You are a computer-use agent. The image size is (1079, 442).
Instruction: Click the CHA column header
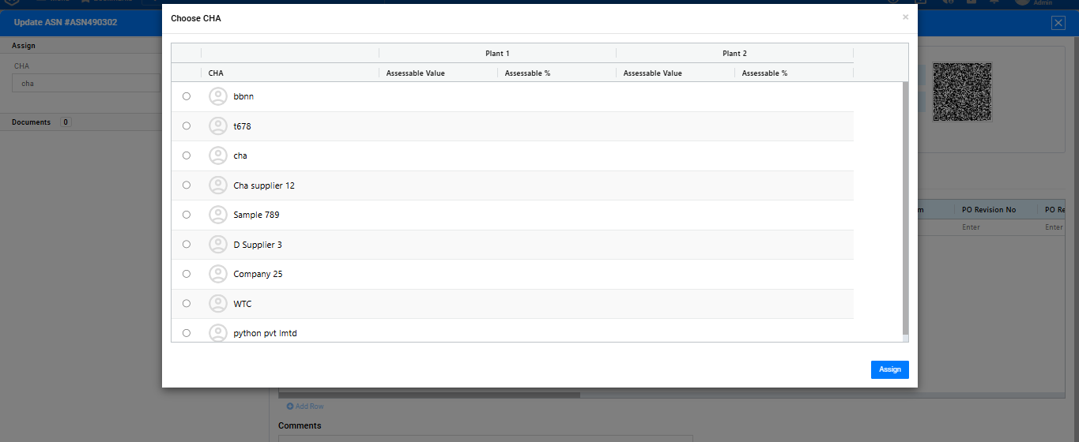pyautogui.click(x=216, y=73)
